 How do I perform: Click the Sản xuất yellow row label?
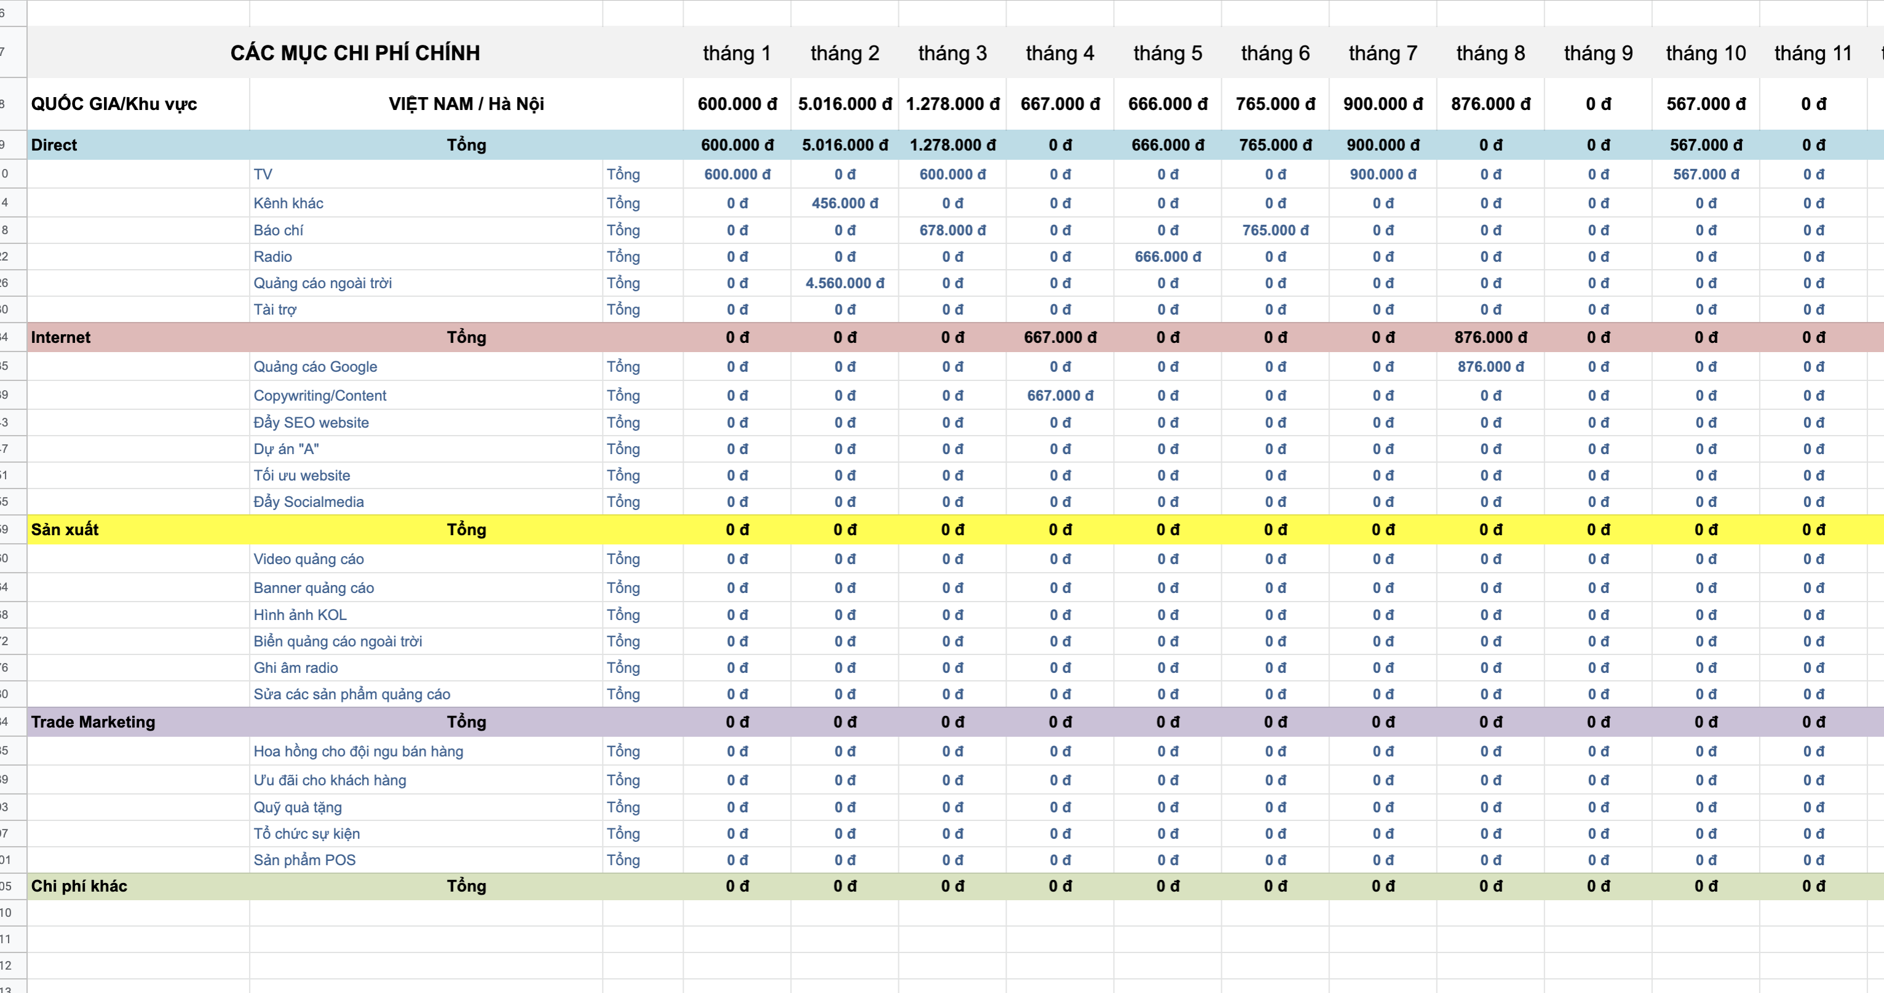(x=65, y=529)
